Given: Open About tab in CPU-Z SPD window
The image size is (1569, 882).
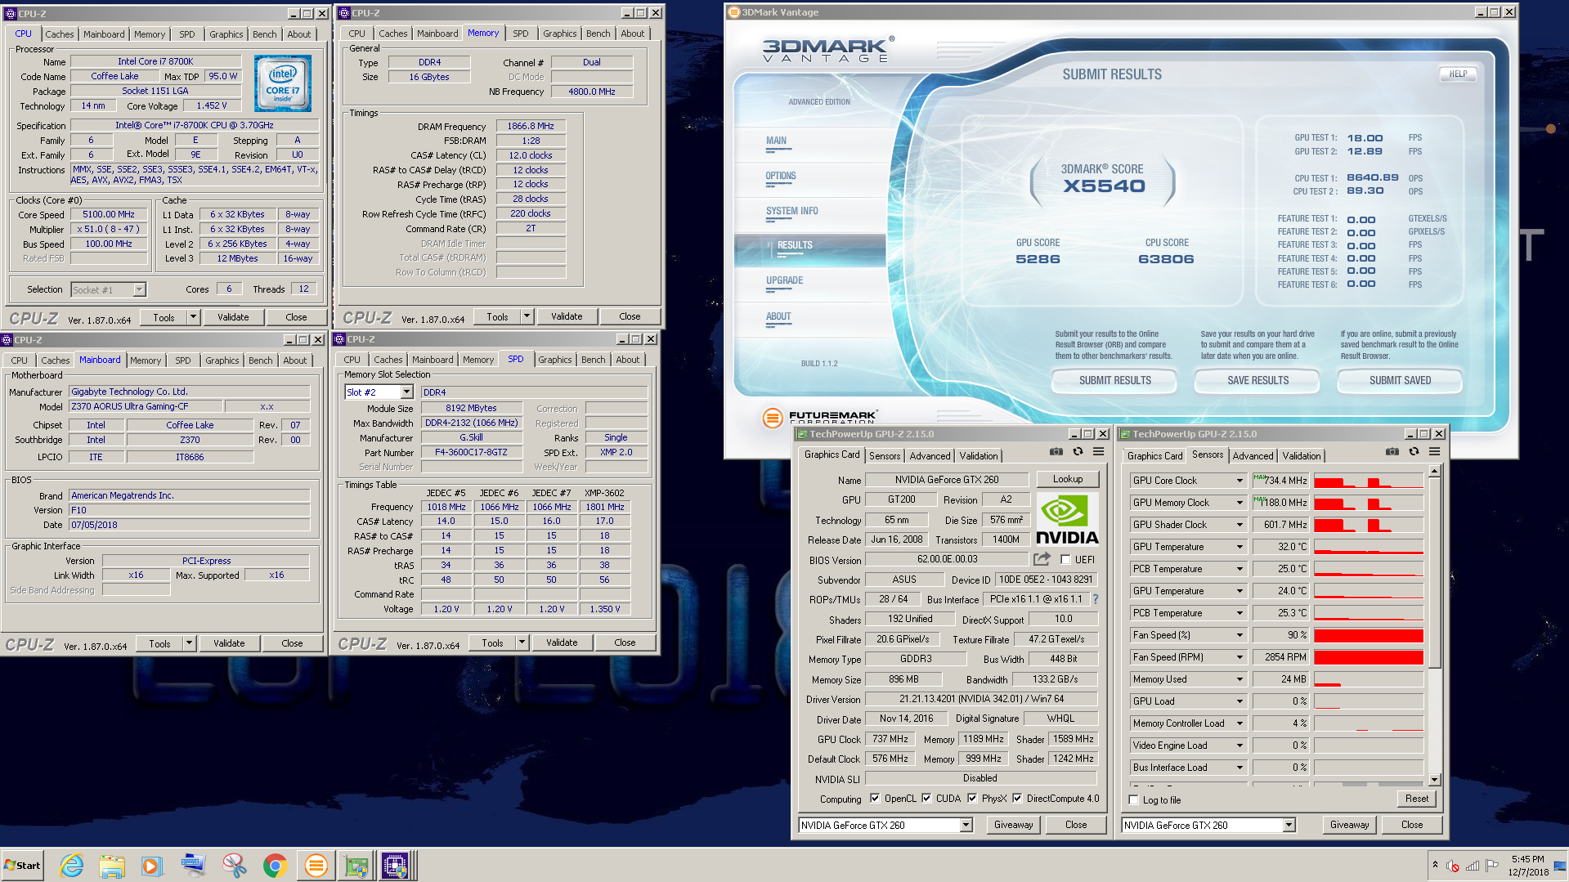Looking at the screenshot, I should 628,360.
